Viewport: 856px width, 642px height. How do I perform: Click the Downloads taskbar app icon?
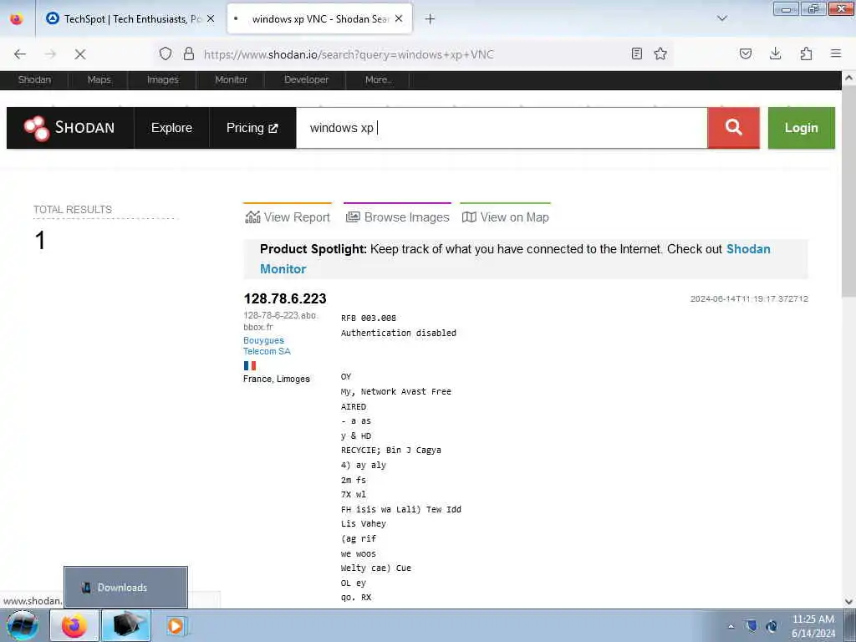tap(125, 625)
